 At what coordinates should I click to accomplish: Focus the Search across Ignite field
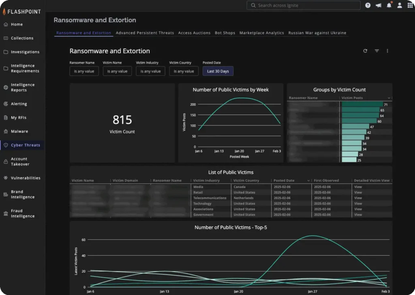303,5
